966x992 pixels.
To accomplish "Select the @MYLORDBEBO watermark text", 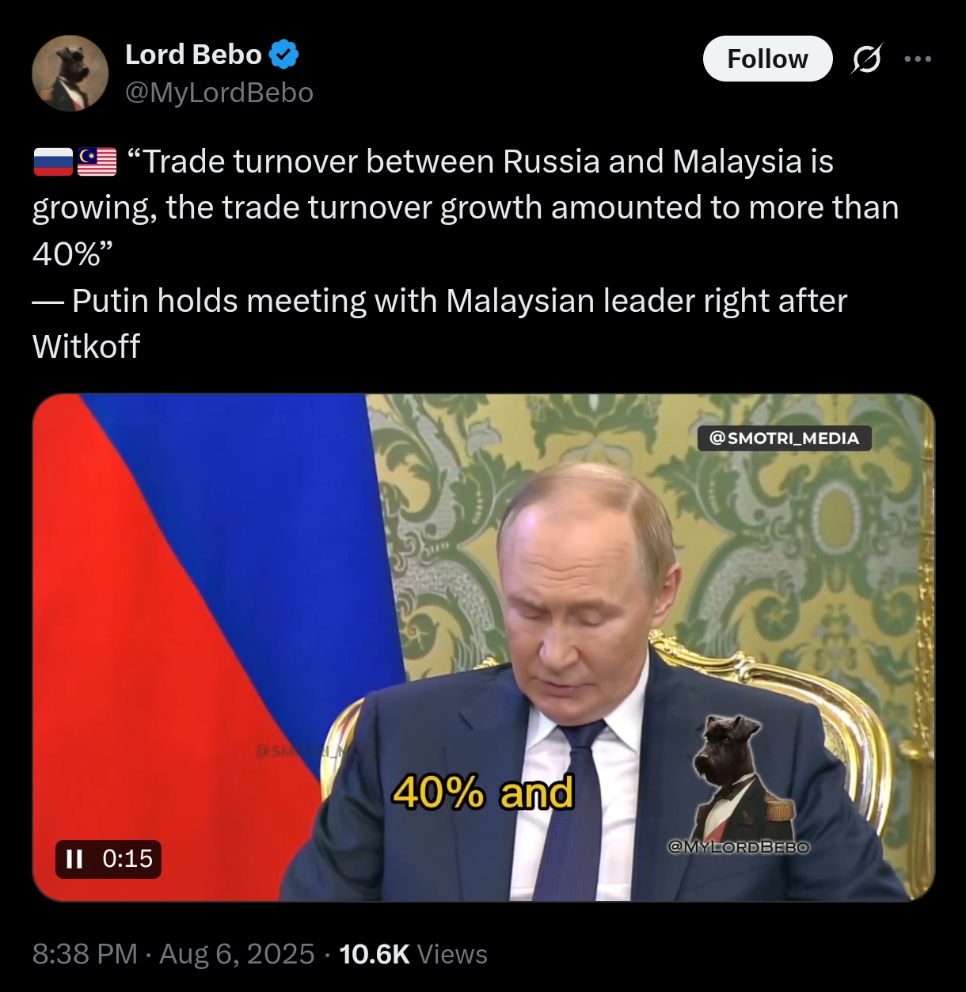I will 739,847.
